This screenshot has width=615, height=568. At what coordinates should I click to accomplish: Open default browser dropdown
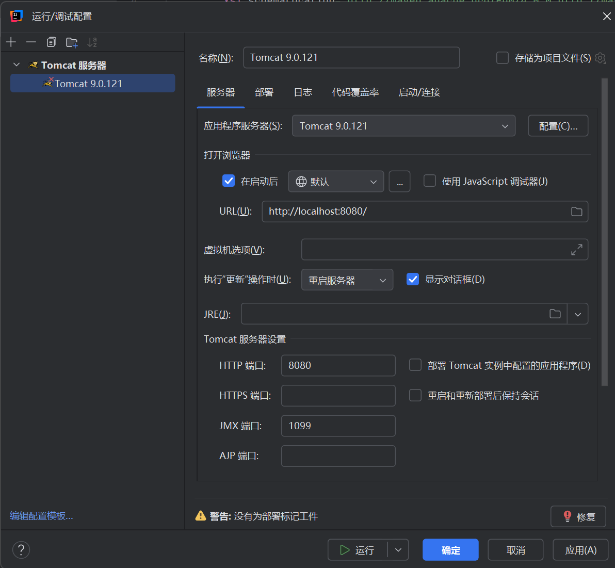336,181
